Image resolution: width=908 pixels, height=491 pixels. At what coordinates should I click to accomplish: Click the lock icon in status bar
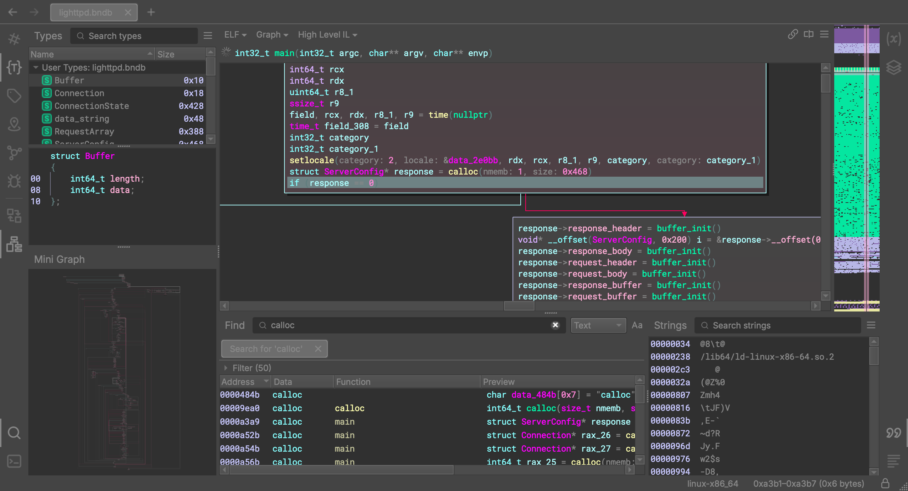(x=885, y=483)
